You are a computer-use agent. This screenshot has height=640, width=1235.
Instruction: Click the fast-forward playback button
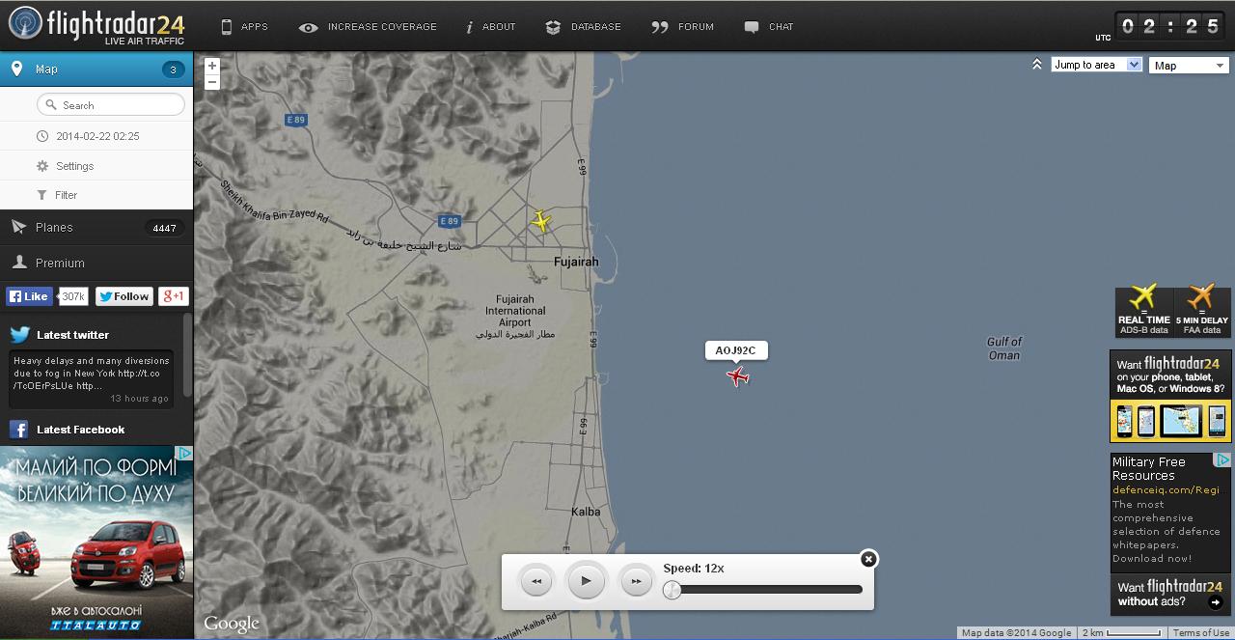pyautogui.click(x=636, y=581)
